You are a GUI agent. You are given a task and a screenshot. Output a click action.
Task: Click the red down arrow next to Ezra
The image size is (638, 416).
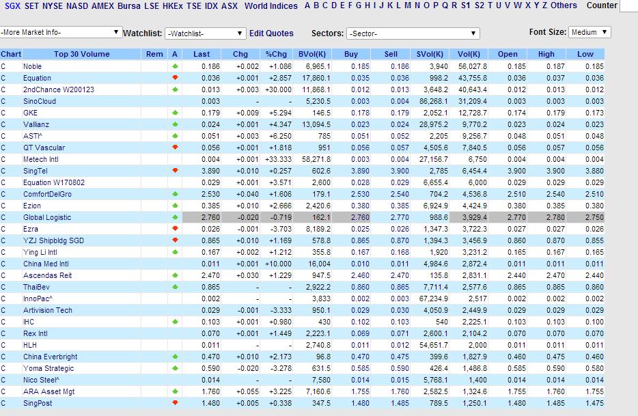(x=176, y=229)
